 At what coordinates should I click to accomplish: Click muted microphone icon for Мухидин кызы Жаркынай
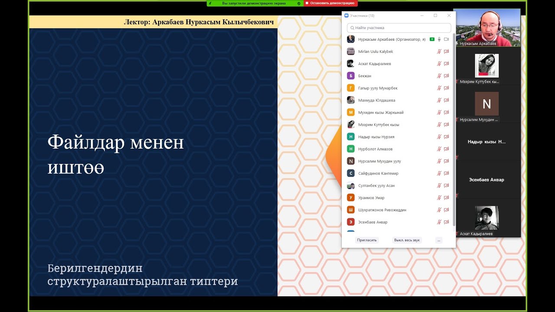click(439, 112)
